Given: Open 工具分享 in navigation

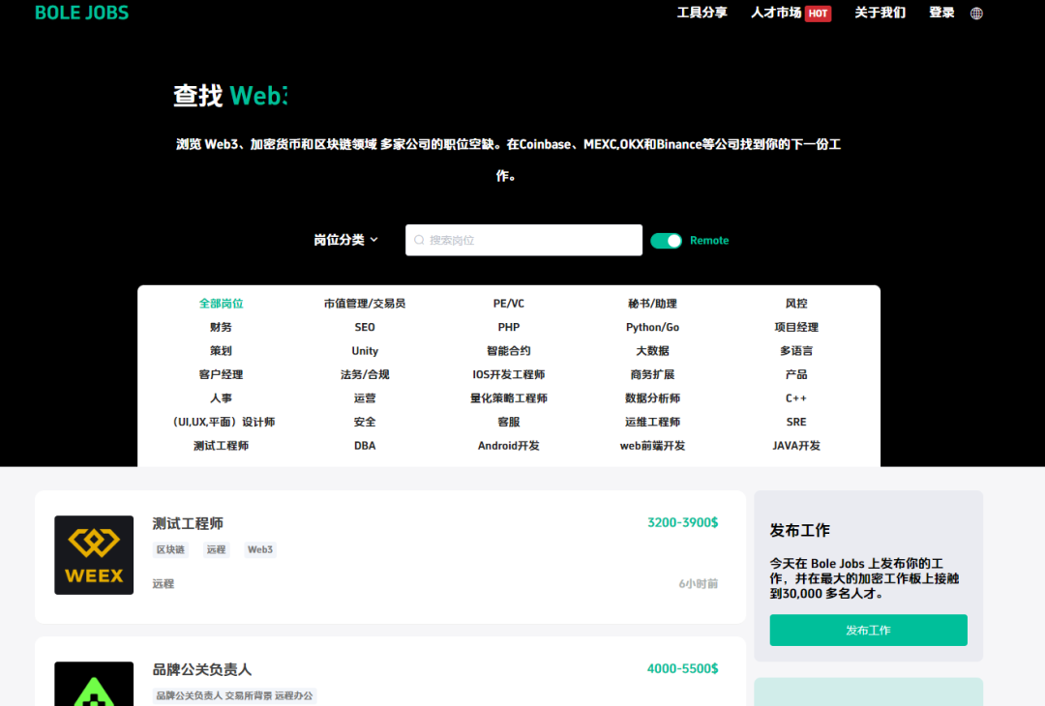Looking at the screenshot, I should coord(702,13).
